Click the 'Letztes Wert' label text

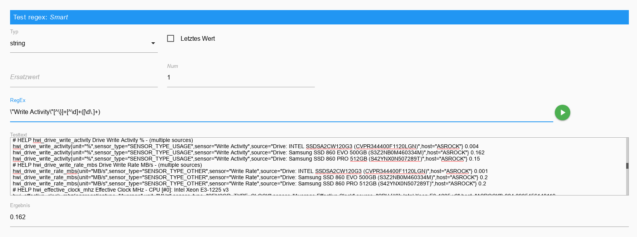coord(198,38)
